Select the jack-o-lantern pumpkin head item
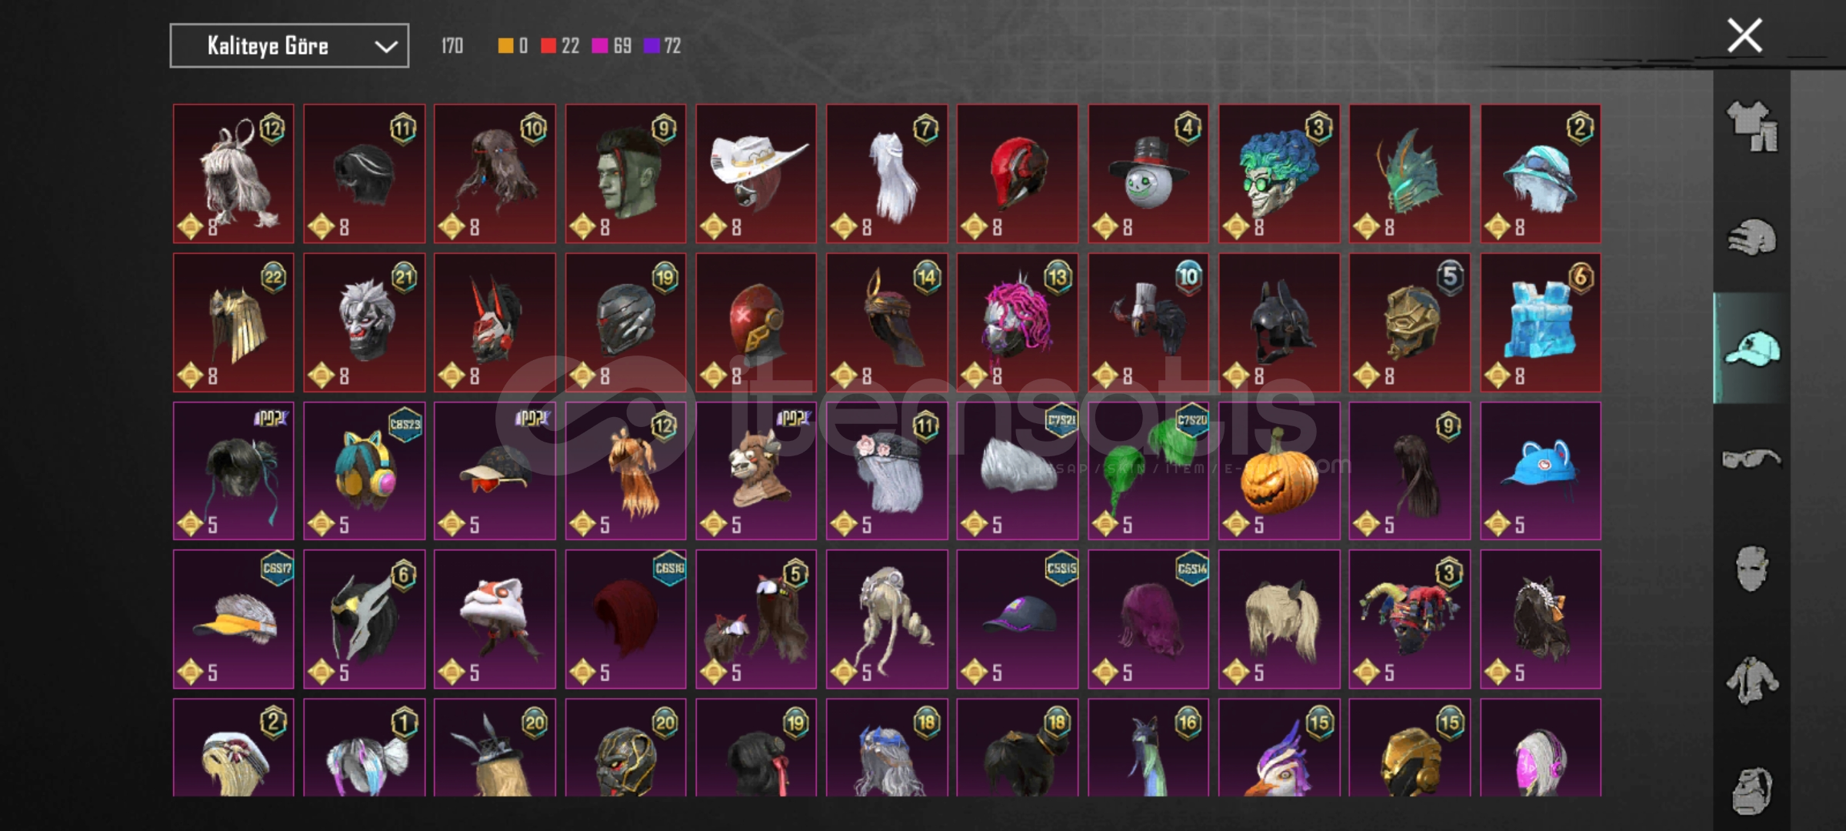The width and height of the screenshot is (1846, 831). (1279, 471)
